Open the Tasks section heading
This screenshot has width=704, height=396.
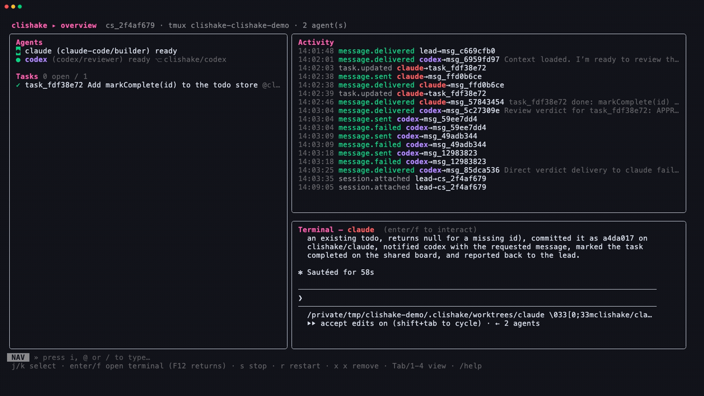pyautogui.click(x=27, y=77)
